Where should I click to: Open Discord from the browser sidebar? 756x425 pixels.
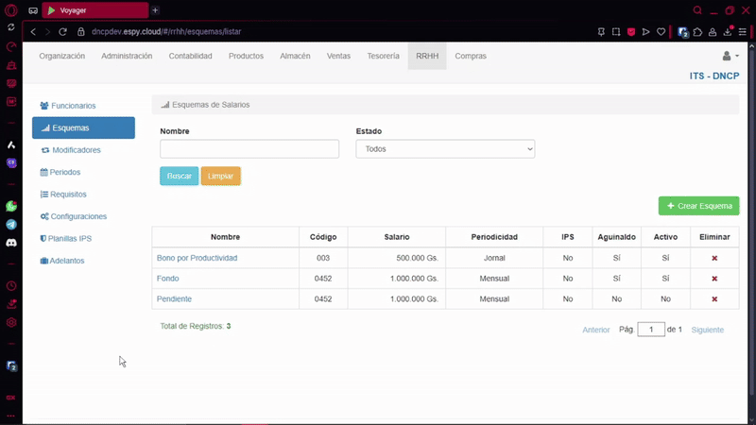(11, 243)
